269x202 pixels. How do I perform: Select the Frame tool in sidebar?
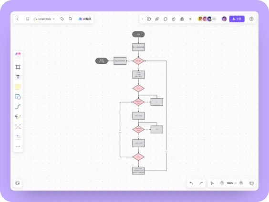click(18, 67)
